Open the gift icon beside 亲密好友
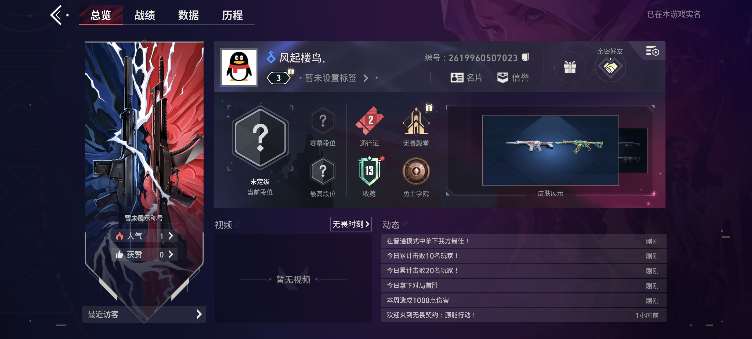Image resolution: width=752 pixels, height=339 pixels. click(x=570, y=67)
